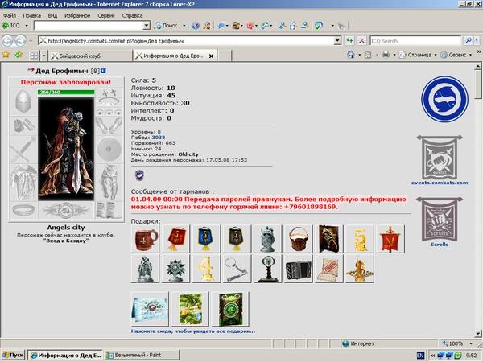Click the helmet equipment slot icon

23,101
